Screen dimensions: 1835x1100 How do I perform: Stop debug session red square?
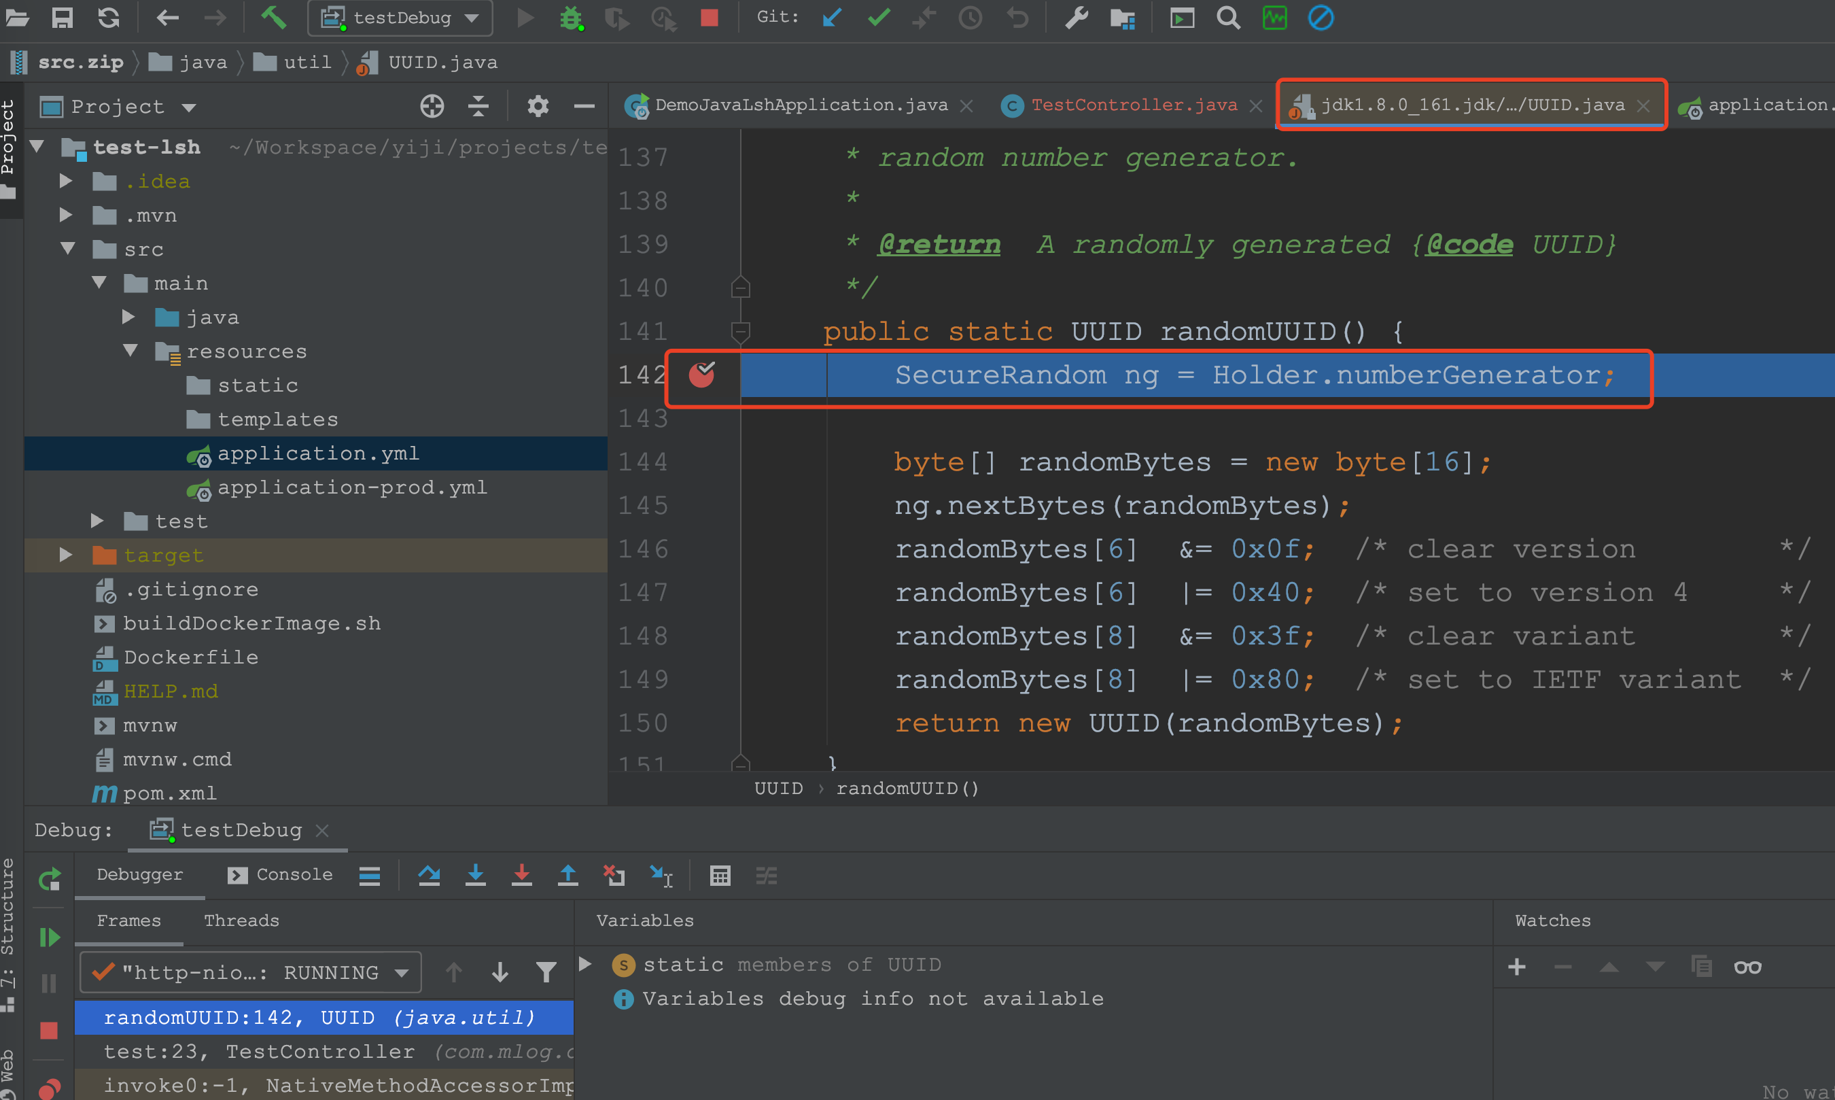(49, 1031)
